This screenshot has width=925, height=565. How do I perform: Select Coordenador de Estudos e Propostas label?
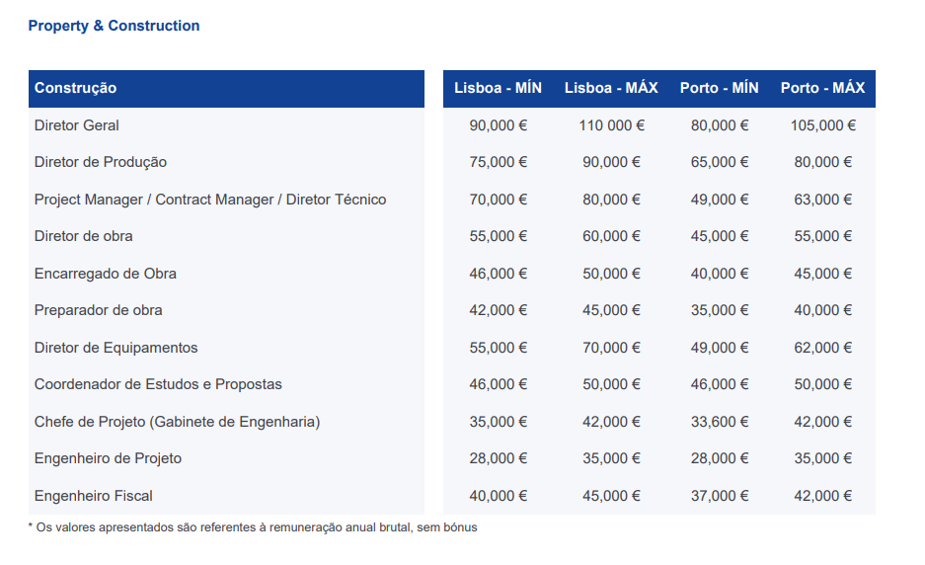pyautogui.click(x=158, y=384)
